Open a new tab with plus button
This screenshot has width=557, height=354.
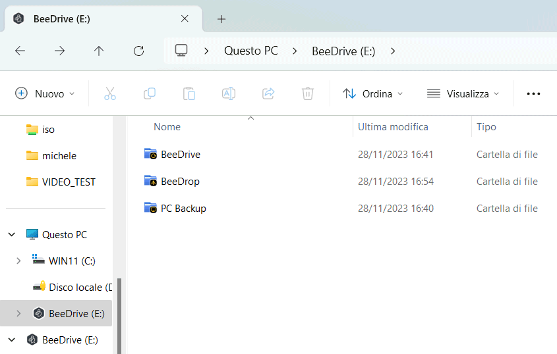pos(221,19)
